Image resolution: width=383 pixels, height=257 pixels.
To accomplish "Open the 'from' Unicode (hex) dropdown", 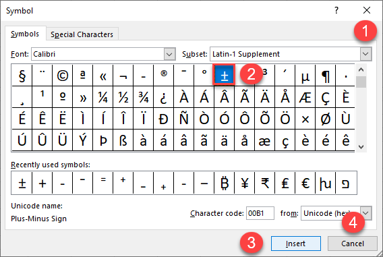I will click(x=365, y=213).
